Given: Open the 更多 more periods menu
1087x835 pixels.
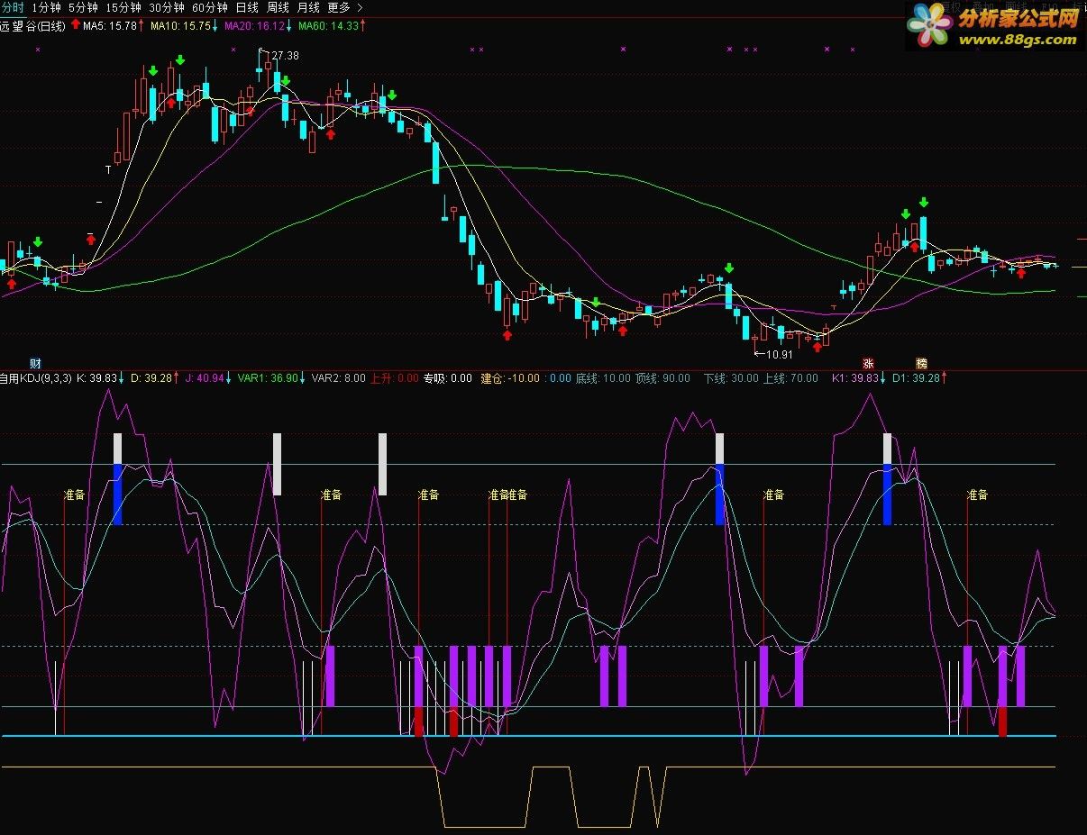Looking at the screenshot, I should click(x=339, y=7).
